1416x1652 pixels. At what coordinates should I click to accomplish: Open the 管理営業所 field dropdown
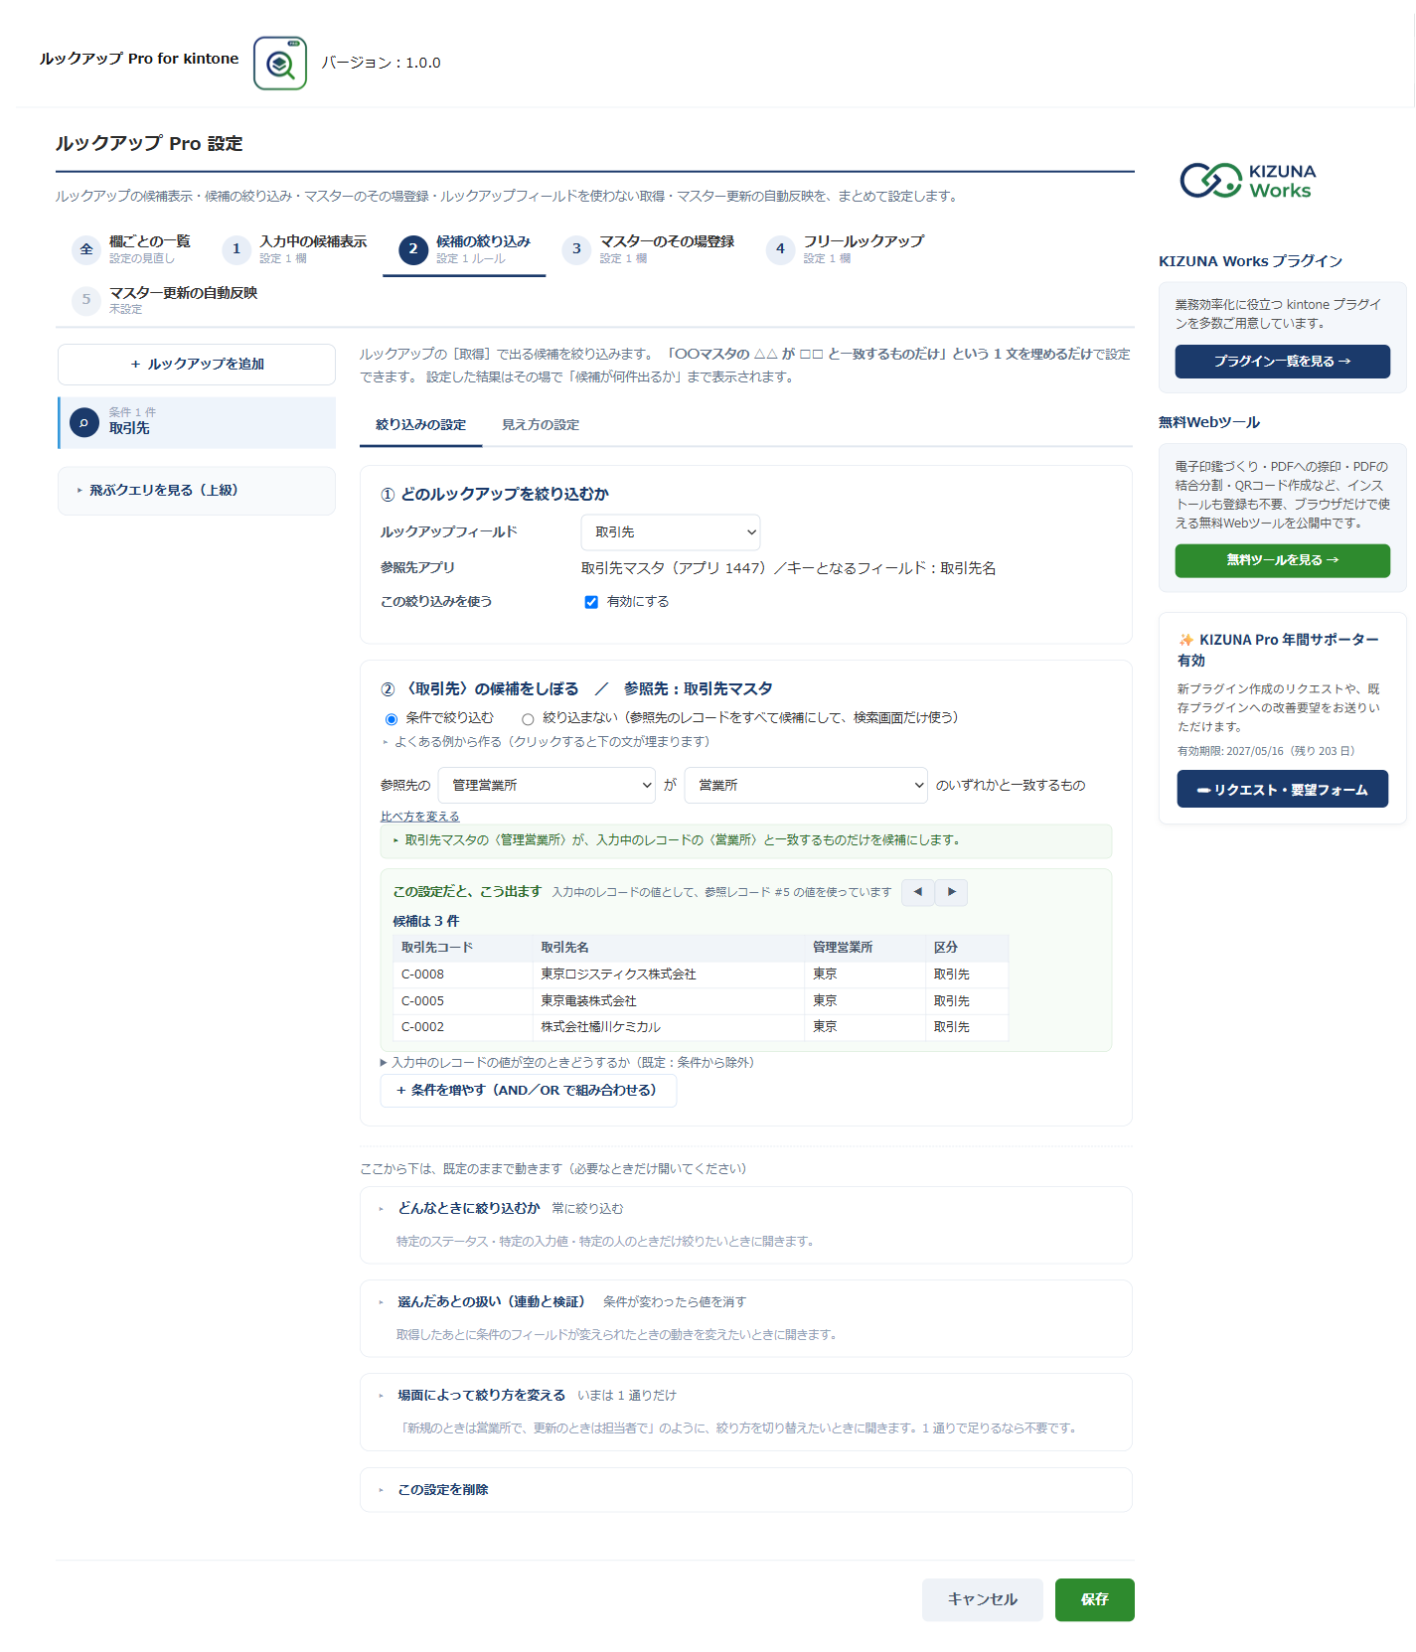coord(547,786)
